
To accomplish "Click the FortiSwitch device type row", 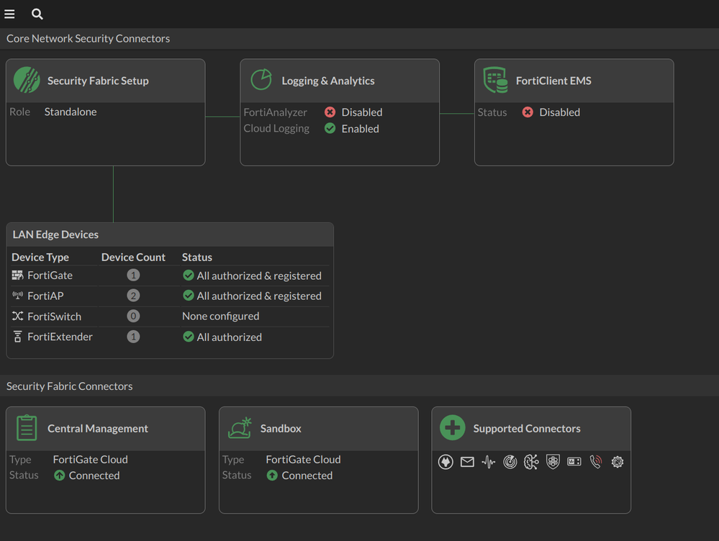I will point(54,317).
